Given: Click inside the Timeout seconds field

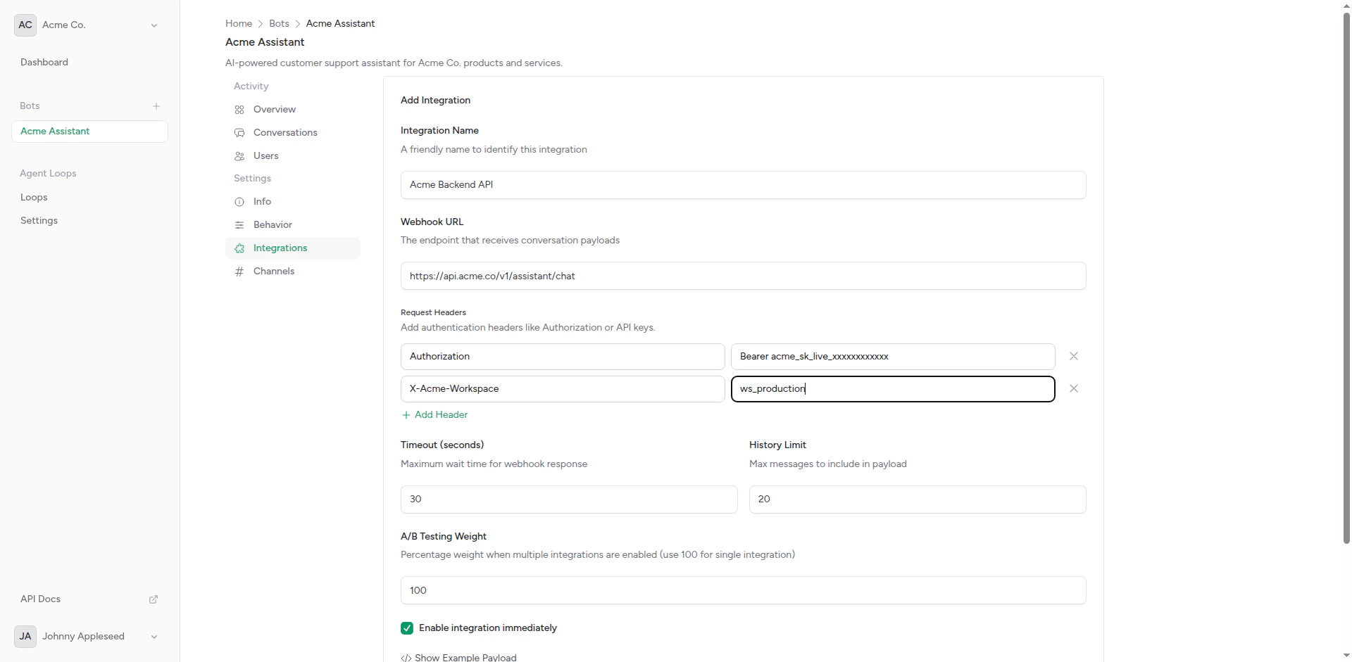Looking at the screenshot, I should pyautogui.click(x=569, y=499).
